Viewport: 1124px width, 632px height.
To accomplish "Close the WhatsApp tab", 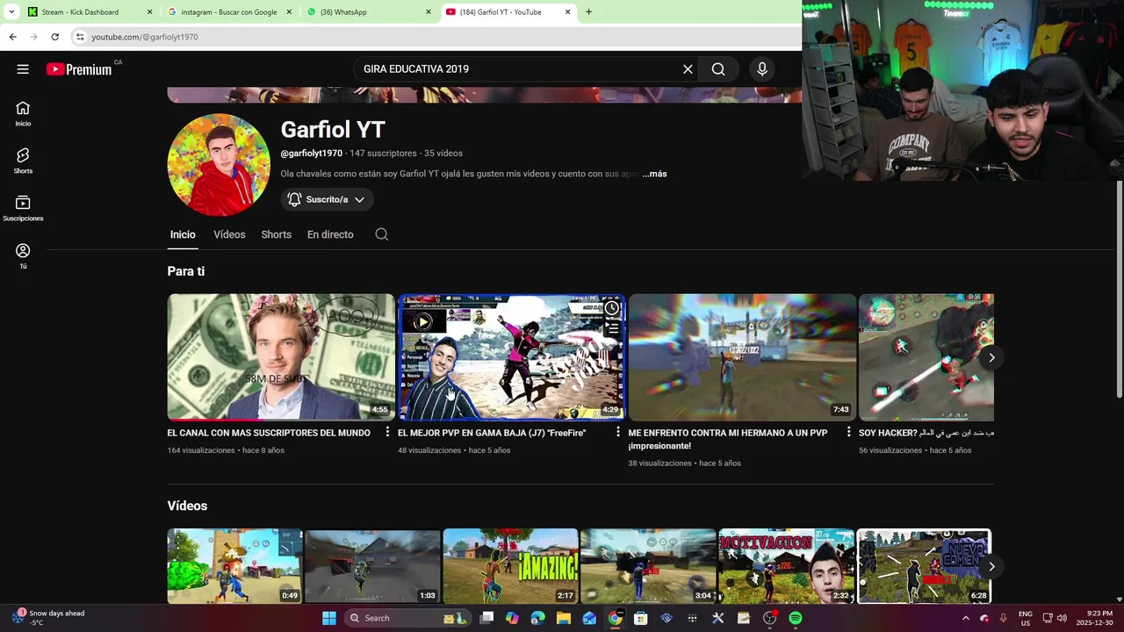I will (429, 12).
